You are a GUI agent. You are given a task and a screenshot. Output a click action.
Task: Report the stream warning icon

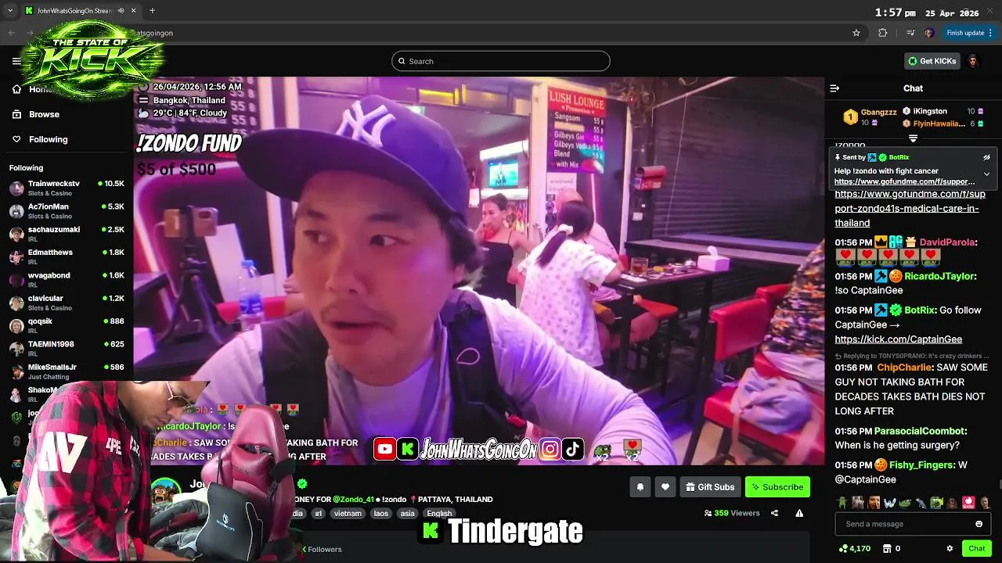coord(799,513)
